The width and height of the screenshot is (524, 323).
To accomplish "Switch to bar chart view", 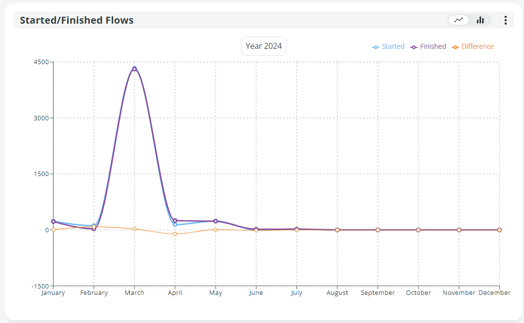I will pyautogui.click(x=480, y=20).
